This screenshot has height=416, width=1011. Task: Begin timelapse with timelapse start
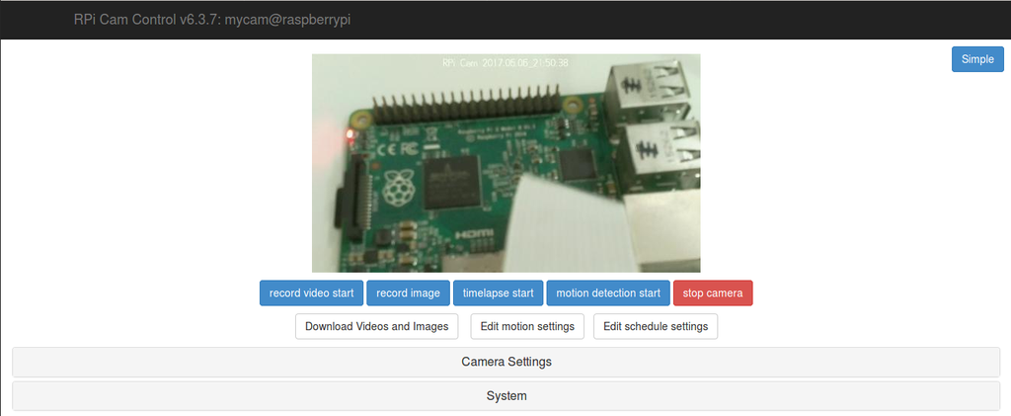499,292
